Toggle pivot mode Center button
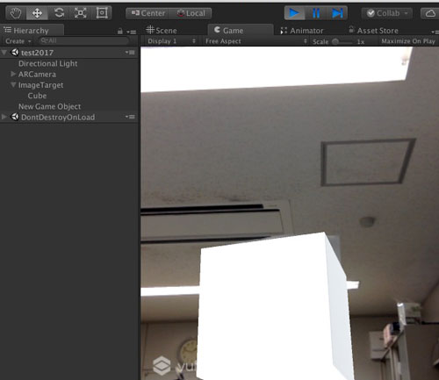439x380 pixels. coord(148,13)
